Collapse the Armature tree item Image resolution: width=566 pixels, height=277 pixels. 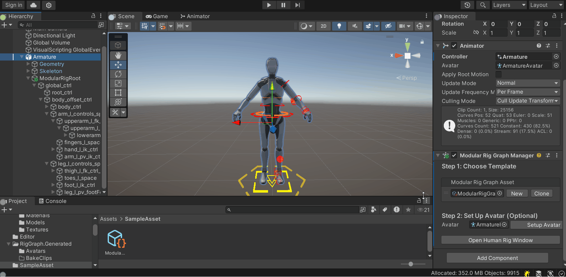[22, 57]
